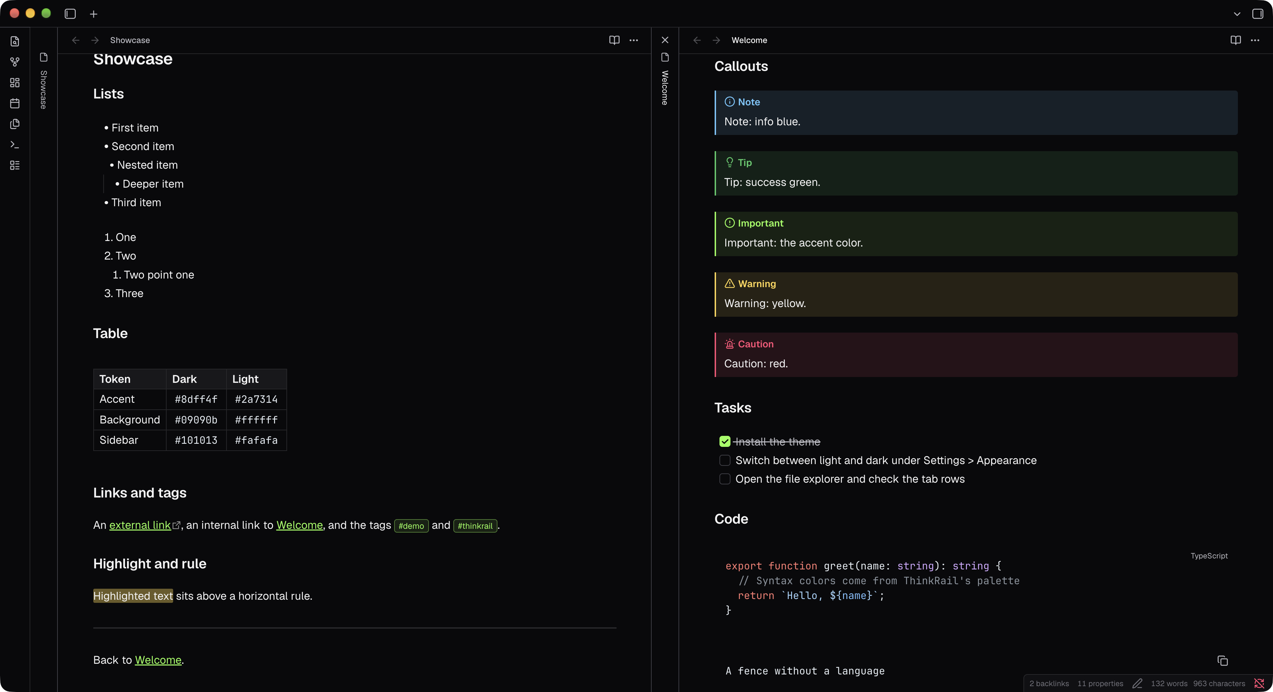The width and height of the screenshot is (1273, 692).
Task: Toggle reading view in Welcome pane
Action: tap(1235, 40)
